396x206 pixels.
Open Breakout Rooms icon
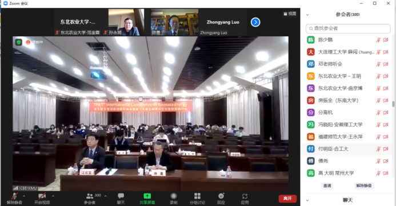(198, 196)
